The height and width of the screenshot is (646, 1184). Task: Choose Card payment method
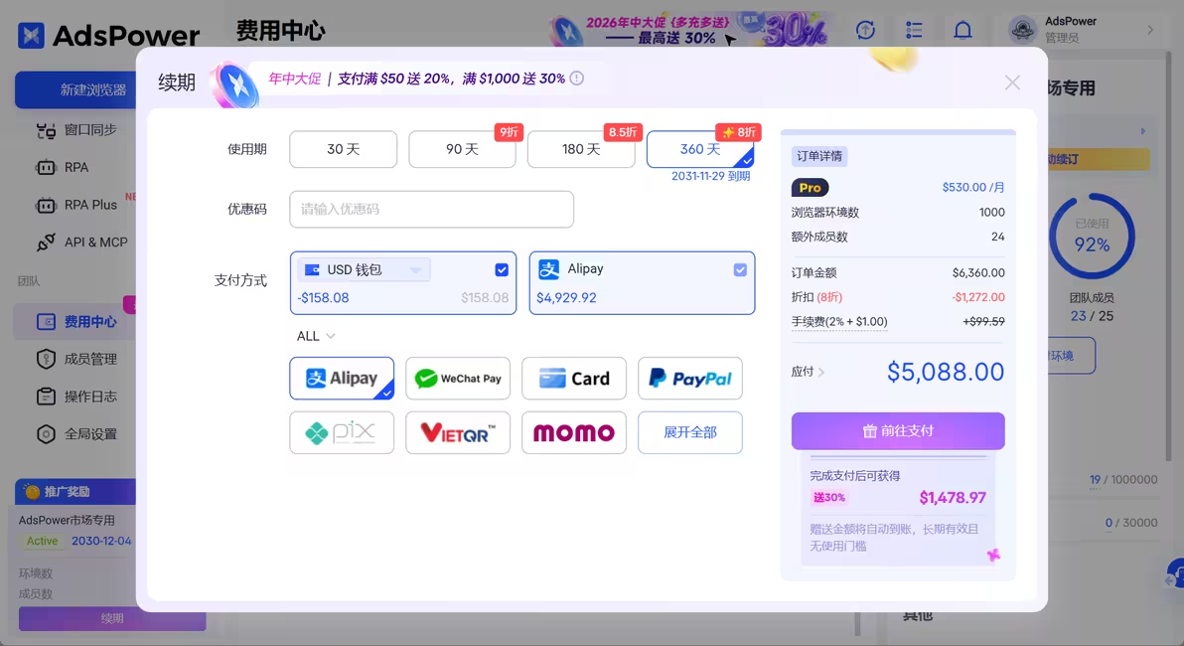pos(574,379)
